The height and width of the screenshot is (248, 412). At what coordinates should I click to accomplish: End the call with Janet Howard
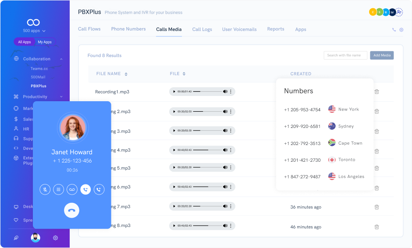[72, 210]
